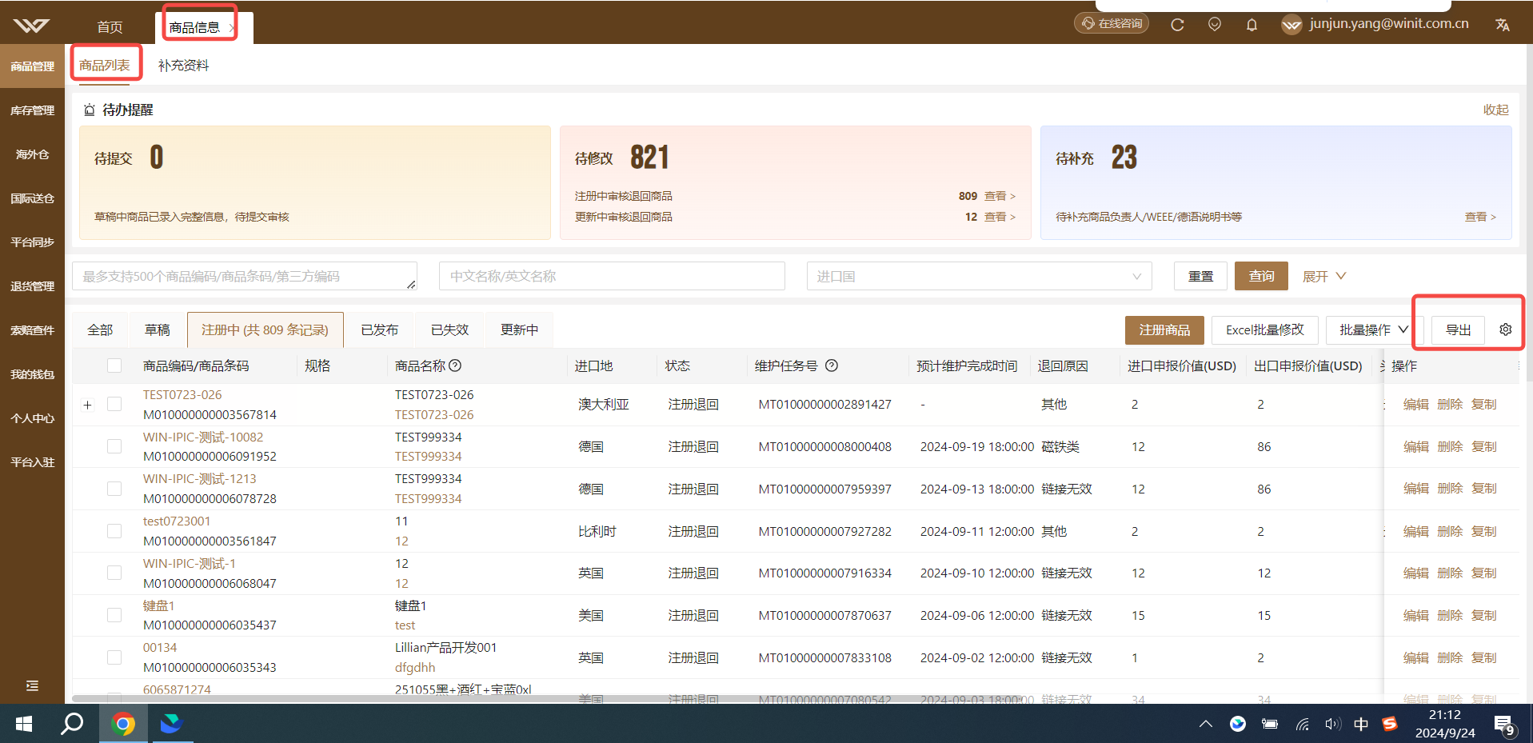Image resolution: width=1533 pixels, height=743 pixels.
Task: Open the Sogou input tray icon
Action: [x=1390, y=724]
